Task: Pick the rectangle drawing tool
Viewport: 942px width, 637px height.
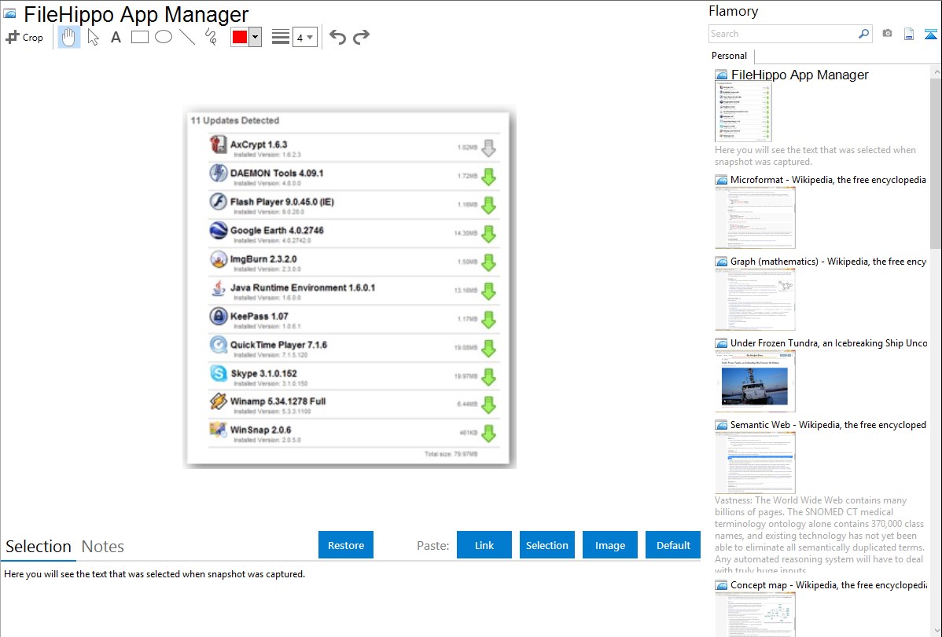Action: pyautogui.click(x=139, y=37)
